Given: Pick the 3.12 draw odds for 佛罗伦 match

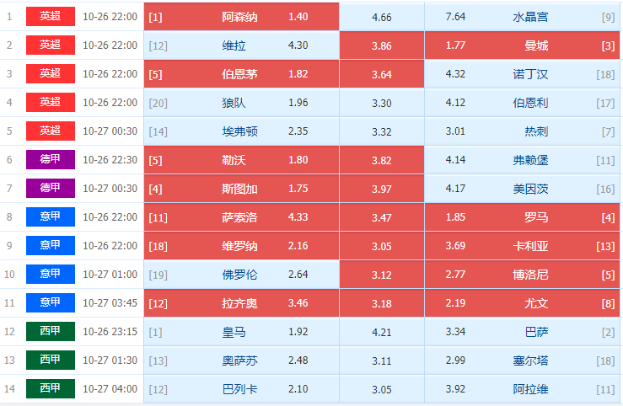Looking at the screenshot, I should pyautogui.click(x=381, y=274).
